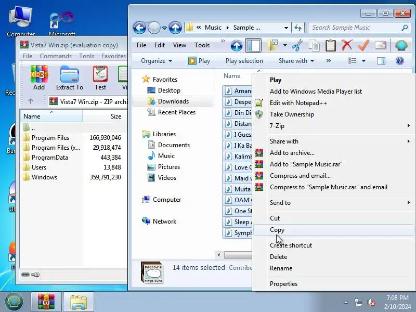Click the Extract To icon in WinRAR
The image size is (416, 312).
coord(70,77)
